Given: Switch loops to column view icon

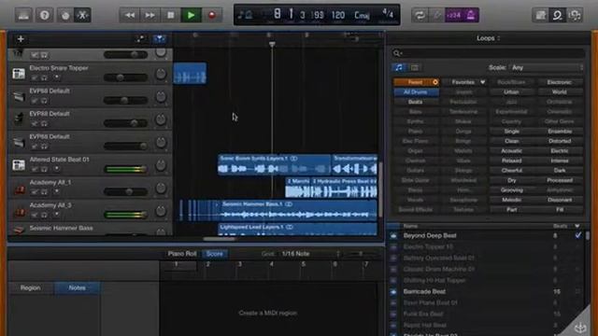Looking at the screenshot, I should (x=415, y=68).
